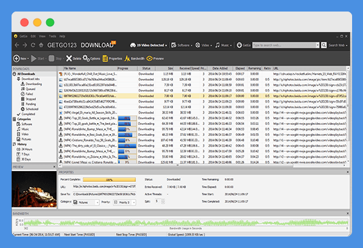Close the Preview panel
The image size is (363, 248).
pyautogui.click(x=55, y=167)
